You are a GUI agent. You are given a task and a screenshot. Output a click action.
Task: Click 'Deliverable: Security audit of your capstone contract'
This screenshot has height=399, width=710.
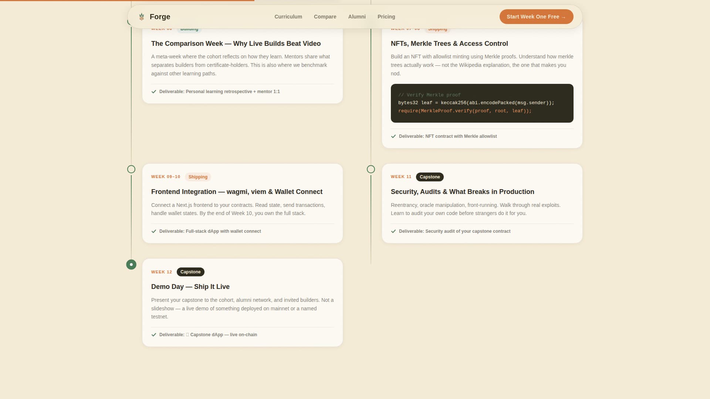click(x=454, y=231)
